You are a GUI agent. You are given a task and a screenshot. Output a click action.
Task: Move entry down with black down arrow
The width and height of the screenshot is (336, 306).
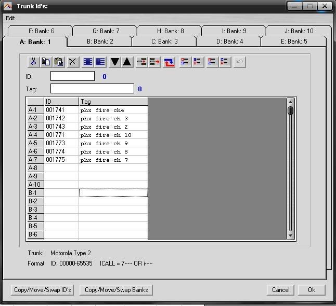[114, 62]
